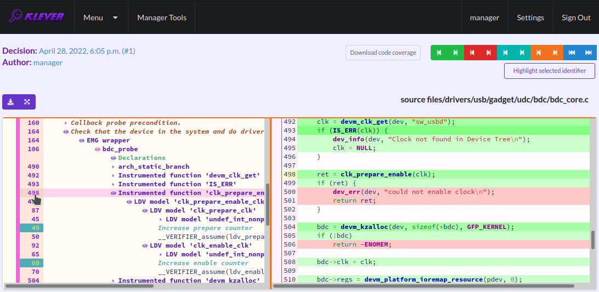
Task: Open the Menu dropdown
Action: [101, 18]
